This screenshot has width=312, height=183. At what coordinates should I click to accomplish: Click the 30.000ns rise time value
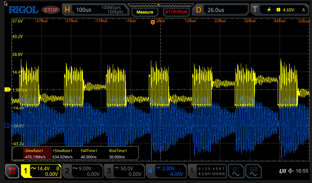117,157
